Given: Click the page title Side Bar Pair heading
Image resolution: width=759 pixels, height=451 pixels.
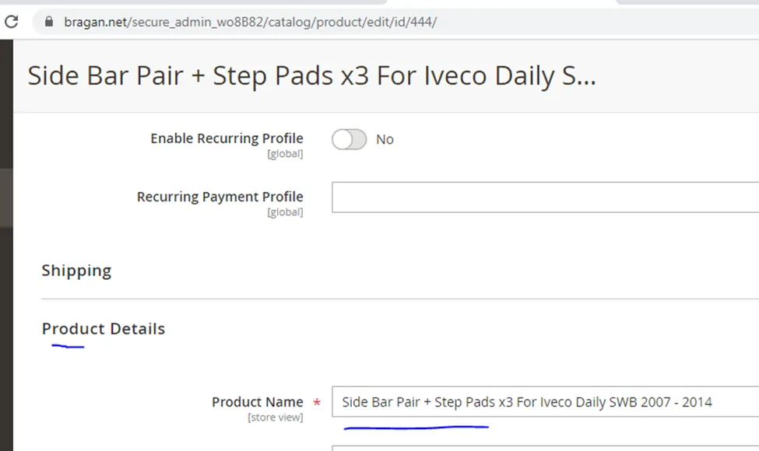Looking at the screenshot, I should (x=311, y=76).
